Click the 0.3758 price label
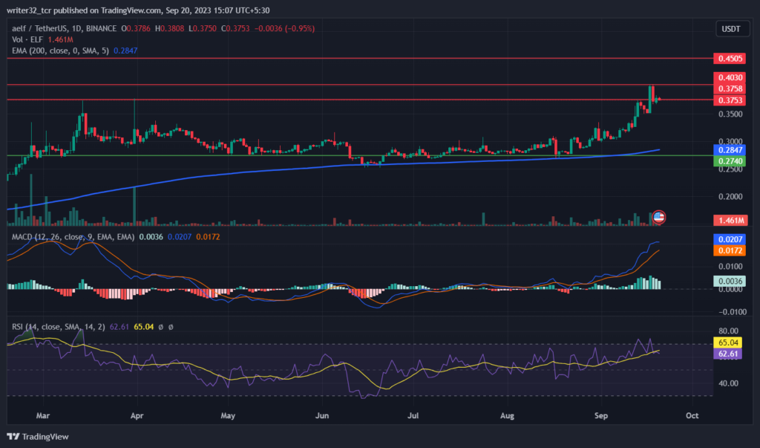Viewport: 760px width, 448px height. (730, 89)
